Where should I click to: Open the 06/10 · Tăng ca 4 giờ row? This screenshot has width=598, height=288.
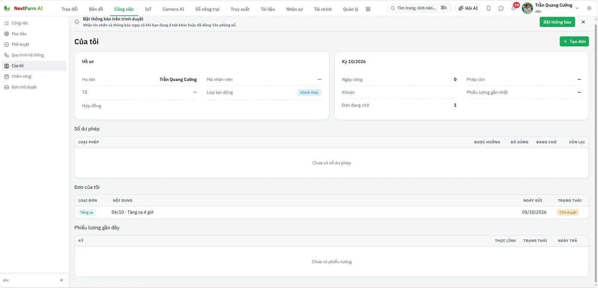[332, 212]
